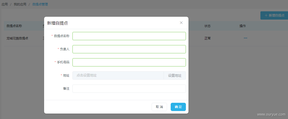This screenshot has width=288, height=119.
Task: Focus the 负责人 input field
Action: [x=129, y=49]
